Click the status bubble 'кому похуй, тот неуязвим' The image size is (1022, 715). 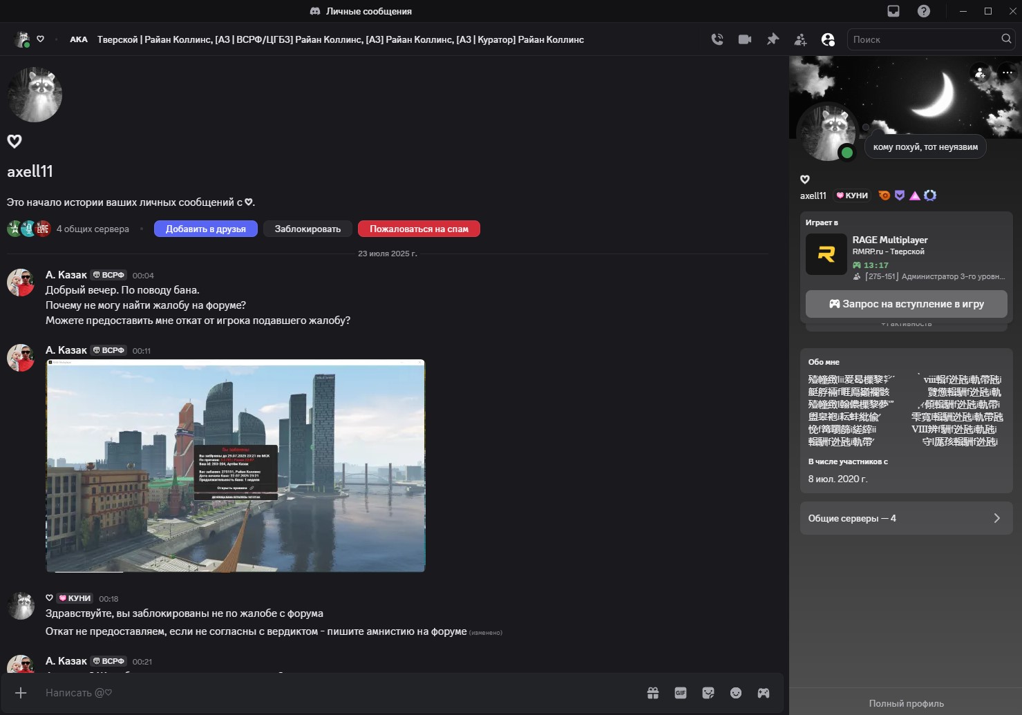coord(925,146)
